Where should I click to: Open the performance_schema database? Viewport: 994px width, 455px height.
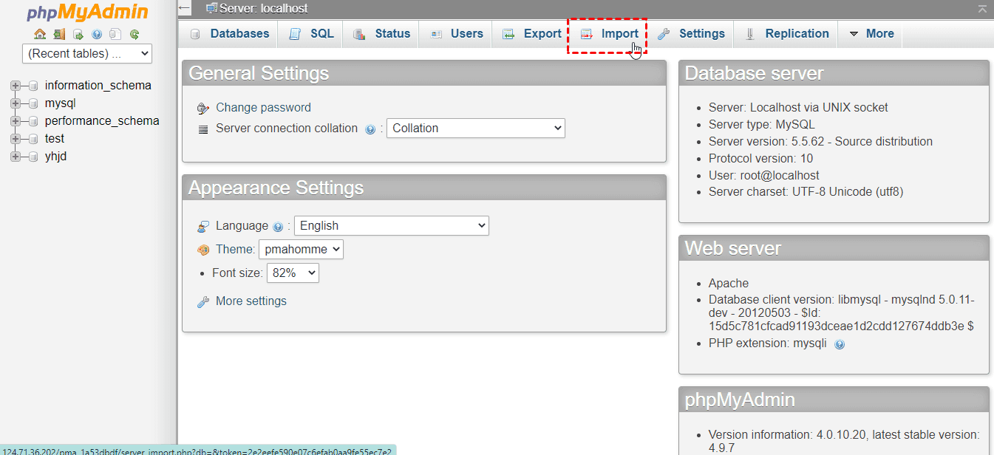click(102, 121)
